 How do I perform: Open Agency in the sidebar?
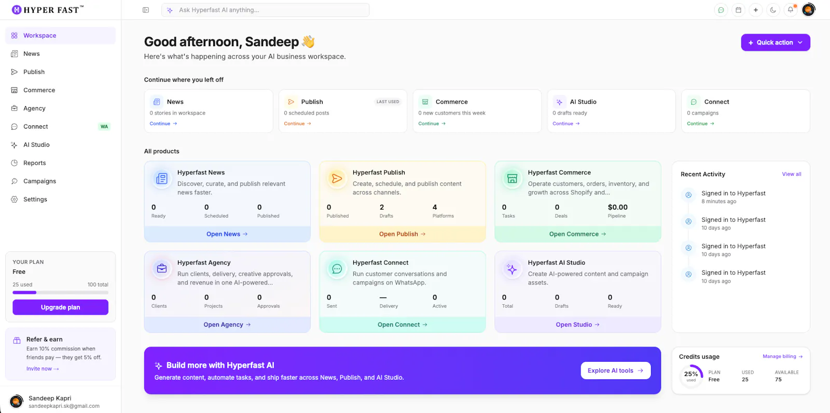tap(60, 108)
